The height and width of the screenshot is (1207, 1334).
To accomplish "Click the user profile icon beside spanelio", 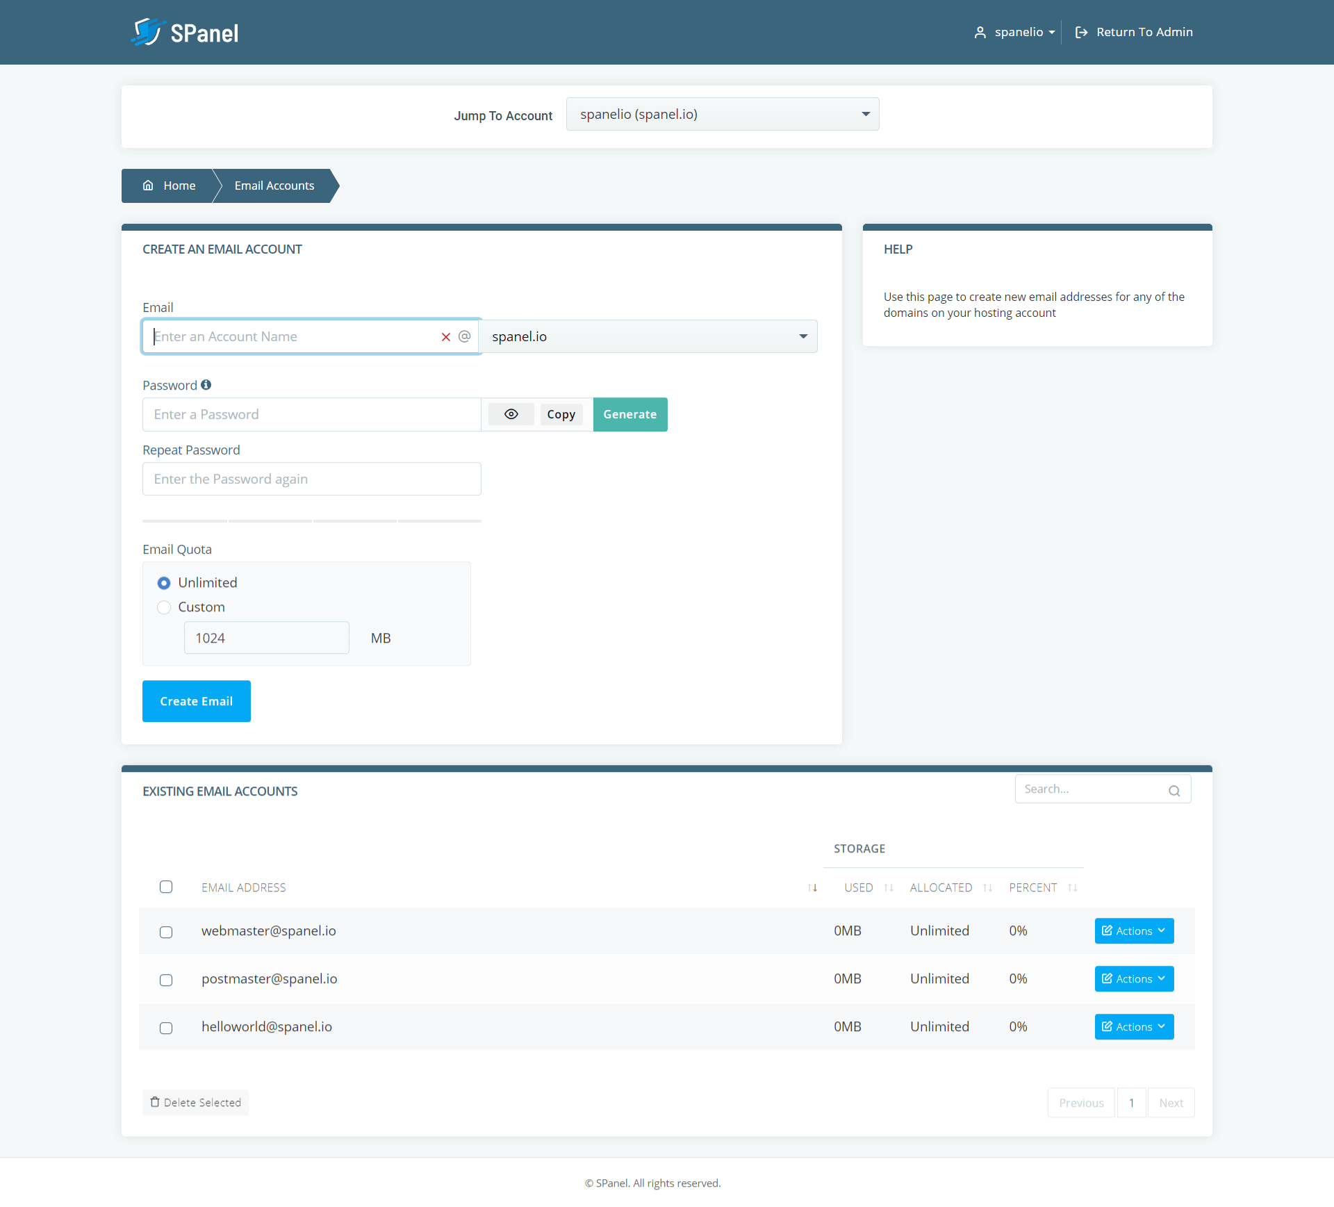I will click(x=980, y=33).
